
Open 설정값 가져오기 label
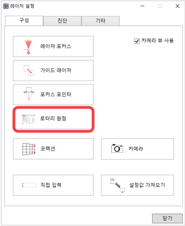tap(147, 185)
